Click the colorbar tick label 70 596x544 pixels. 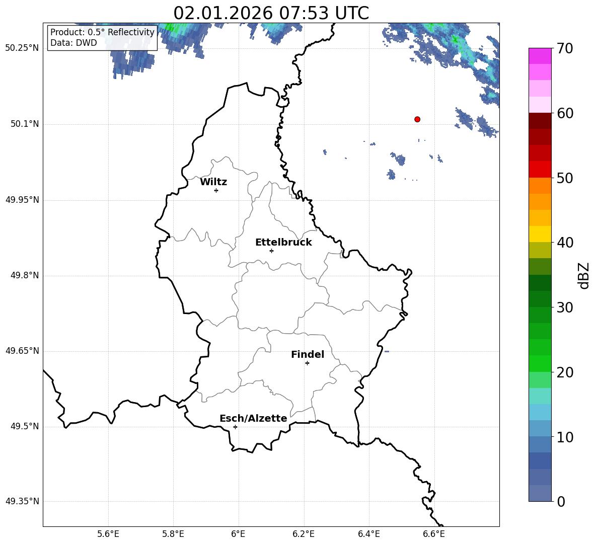coord(564,49)
